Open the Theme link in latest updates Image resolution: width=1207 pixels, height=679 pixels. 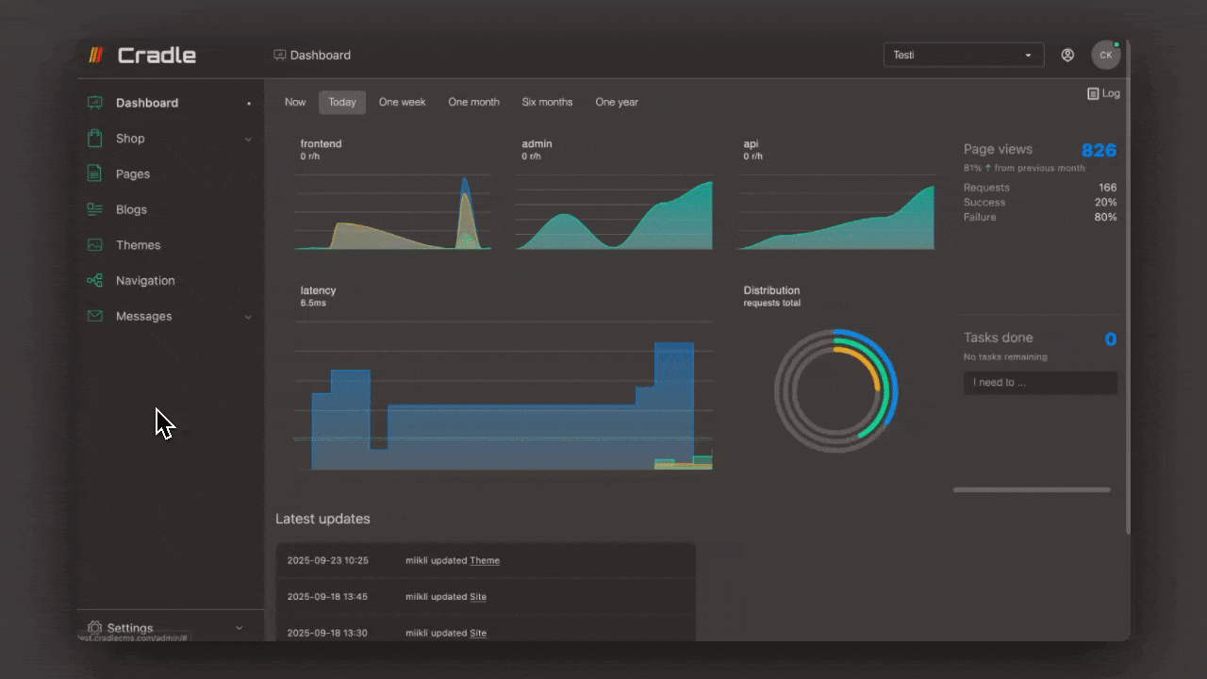(x=485, y=560)
